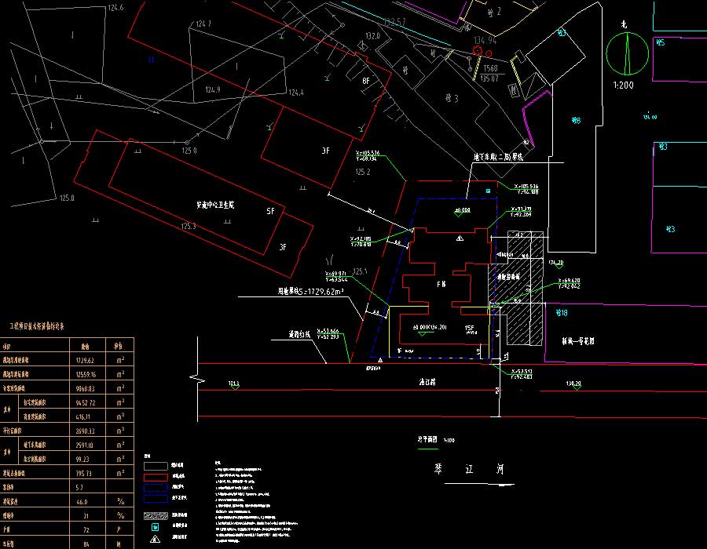This screenshot has width=707, height=549.
Task: Select the 'T568' survey point label
Action: pos(490,68)
